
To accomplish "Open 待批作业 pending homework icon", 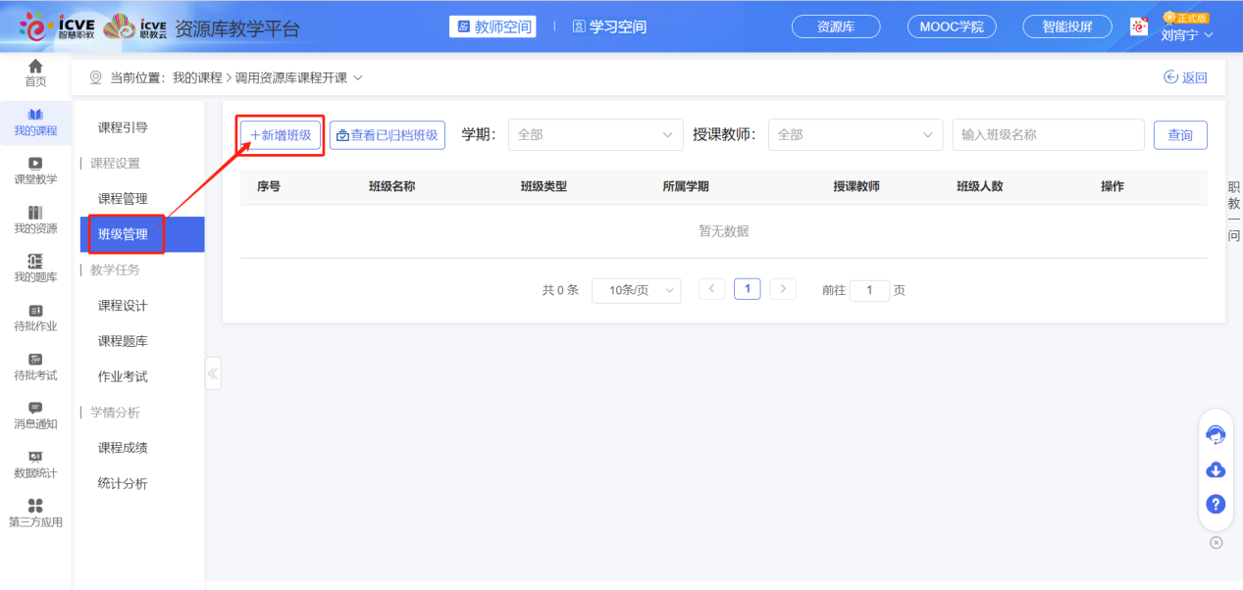I will 35,316.
